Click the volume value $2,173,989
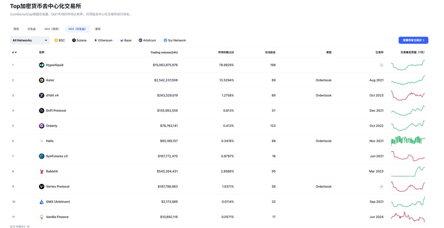This screenshot has width=444, height=228. (x=169, y=202)
